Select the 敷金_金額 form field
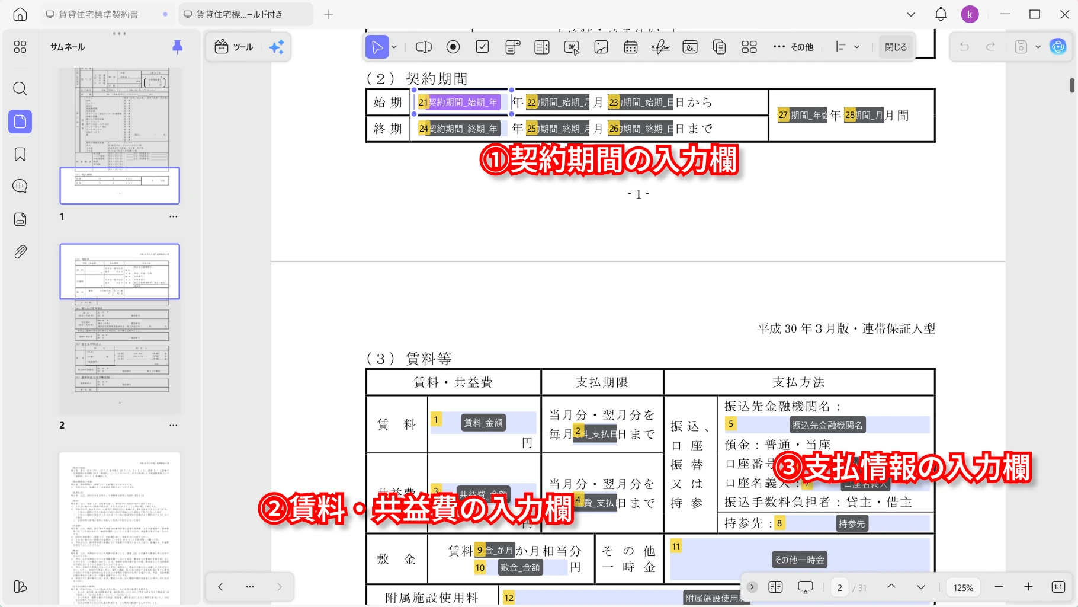Screen dimensions: 1078x607 click(x=520, y=567)
